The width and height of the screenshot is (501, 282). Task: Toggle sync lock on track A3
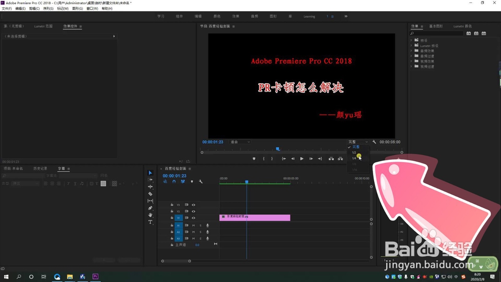[186, 238]
